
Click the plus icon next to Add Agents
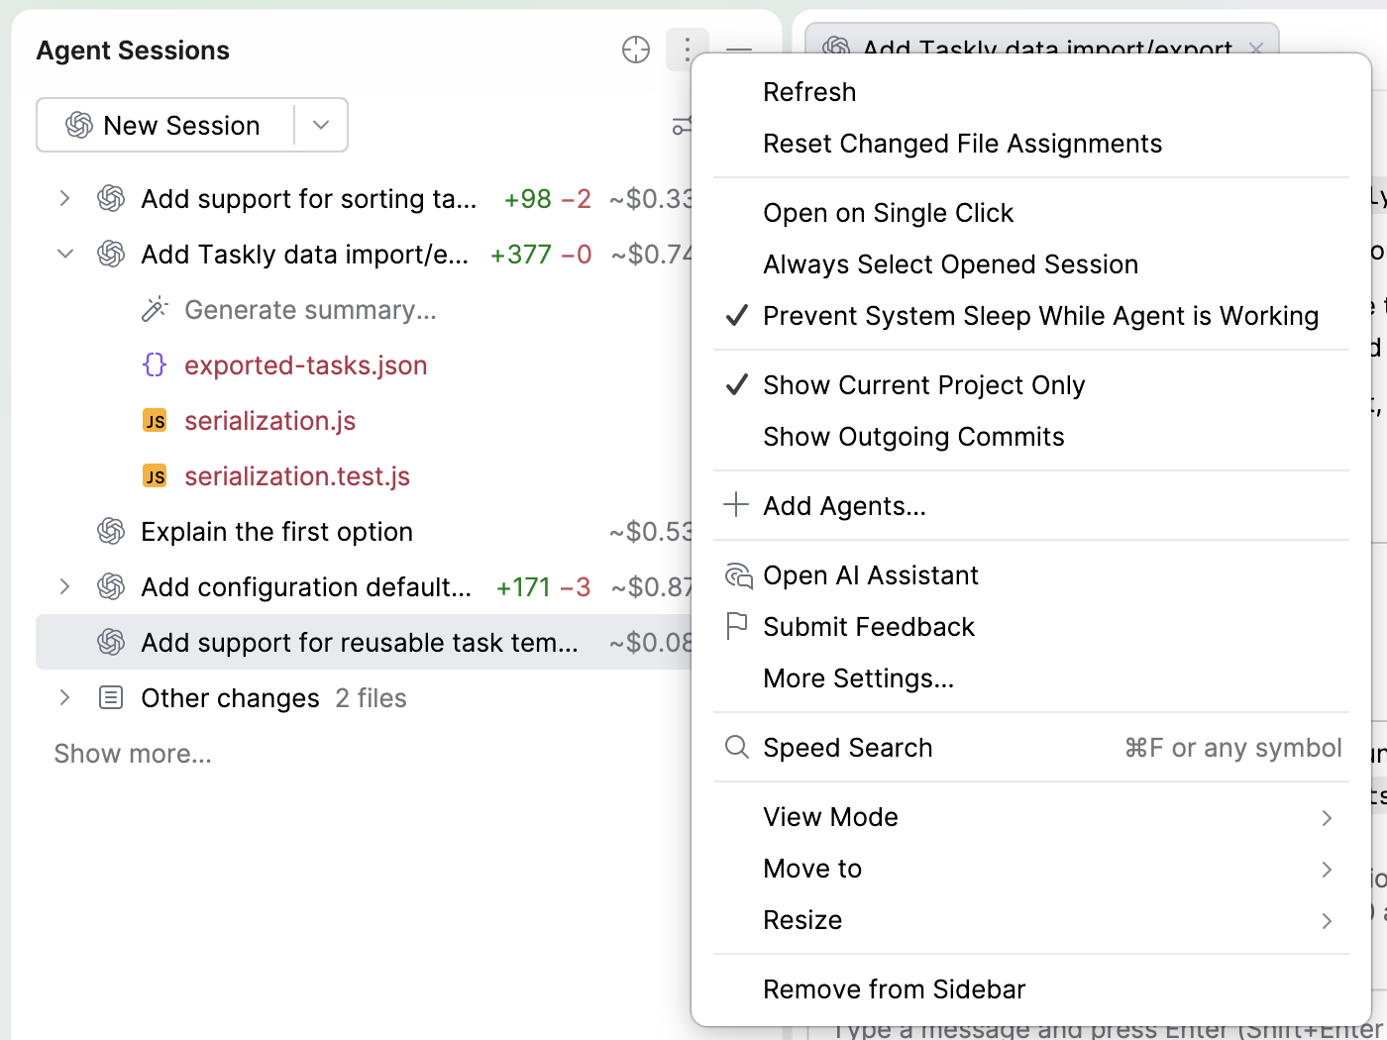coord(736,504)
